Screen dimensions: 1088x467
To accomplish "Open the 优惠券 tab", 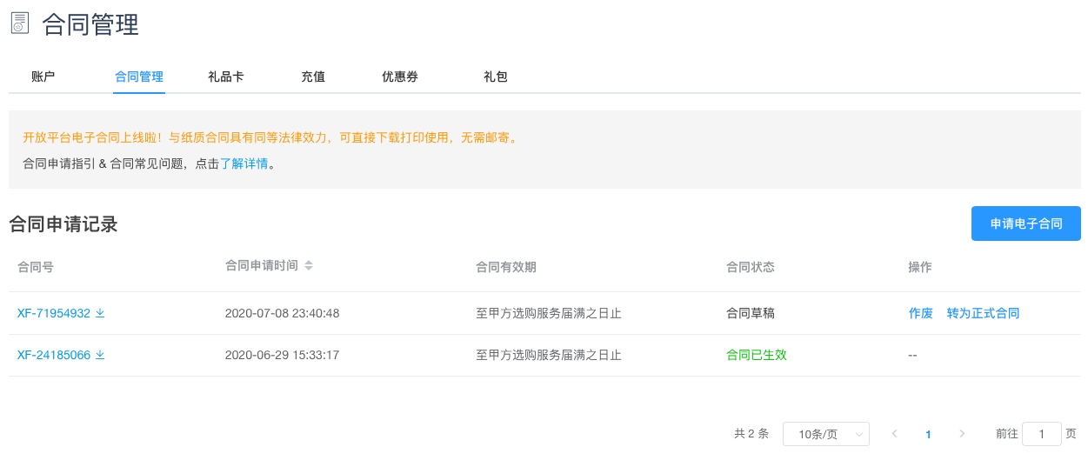I will click(x=400, y=77).
